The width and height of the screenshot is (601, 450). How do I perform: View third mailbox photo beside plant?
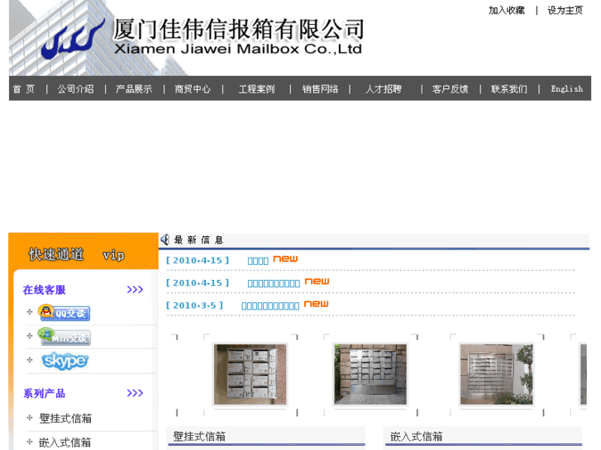click(496, 374)
